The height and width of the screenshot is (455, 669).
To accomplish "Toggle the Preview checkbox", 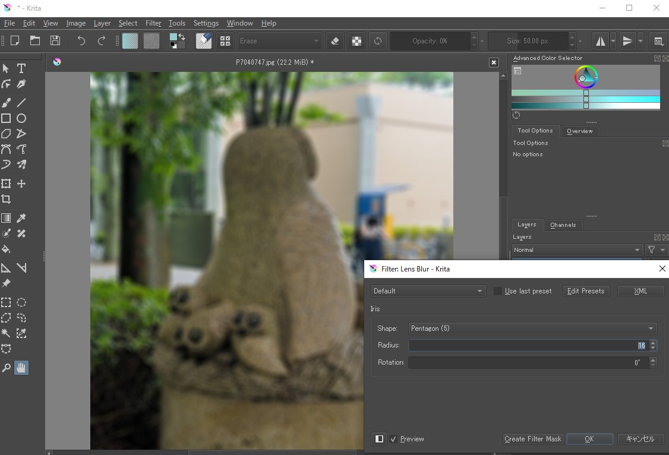I will pos(393,439).
